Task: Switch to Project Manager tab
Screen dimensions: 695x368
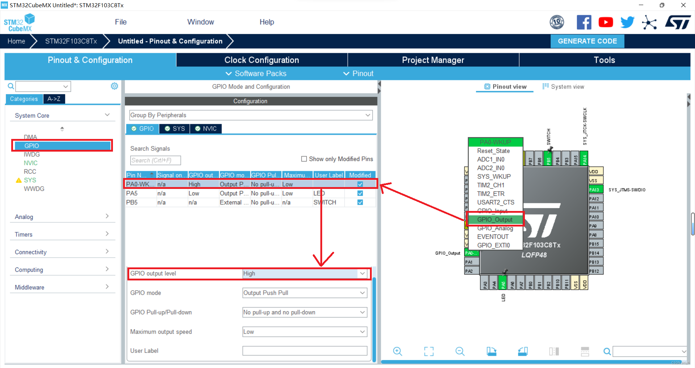Action: (x=433, y=60)
